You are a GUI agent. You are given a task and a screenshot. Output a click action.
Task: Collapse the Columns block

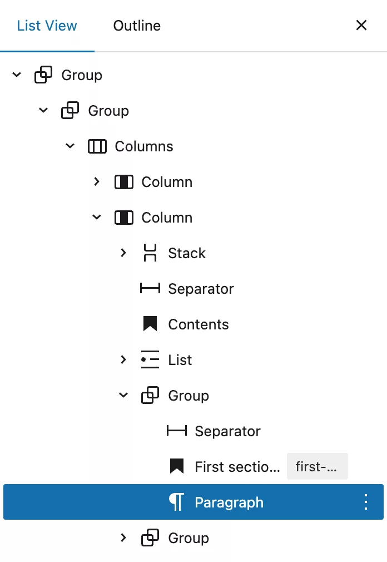tap(70, 146)
